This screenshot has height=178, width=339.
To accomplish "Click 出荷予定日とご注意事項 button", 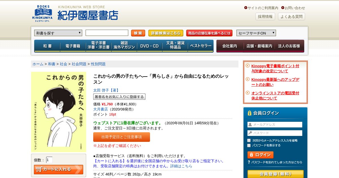I will [121, 137].
